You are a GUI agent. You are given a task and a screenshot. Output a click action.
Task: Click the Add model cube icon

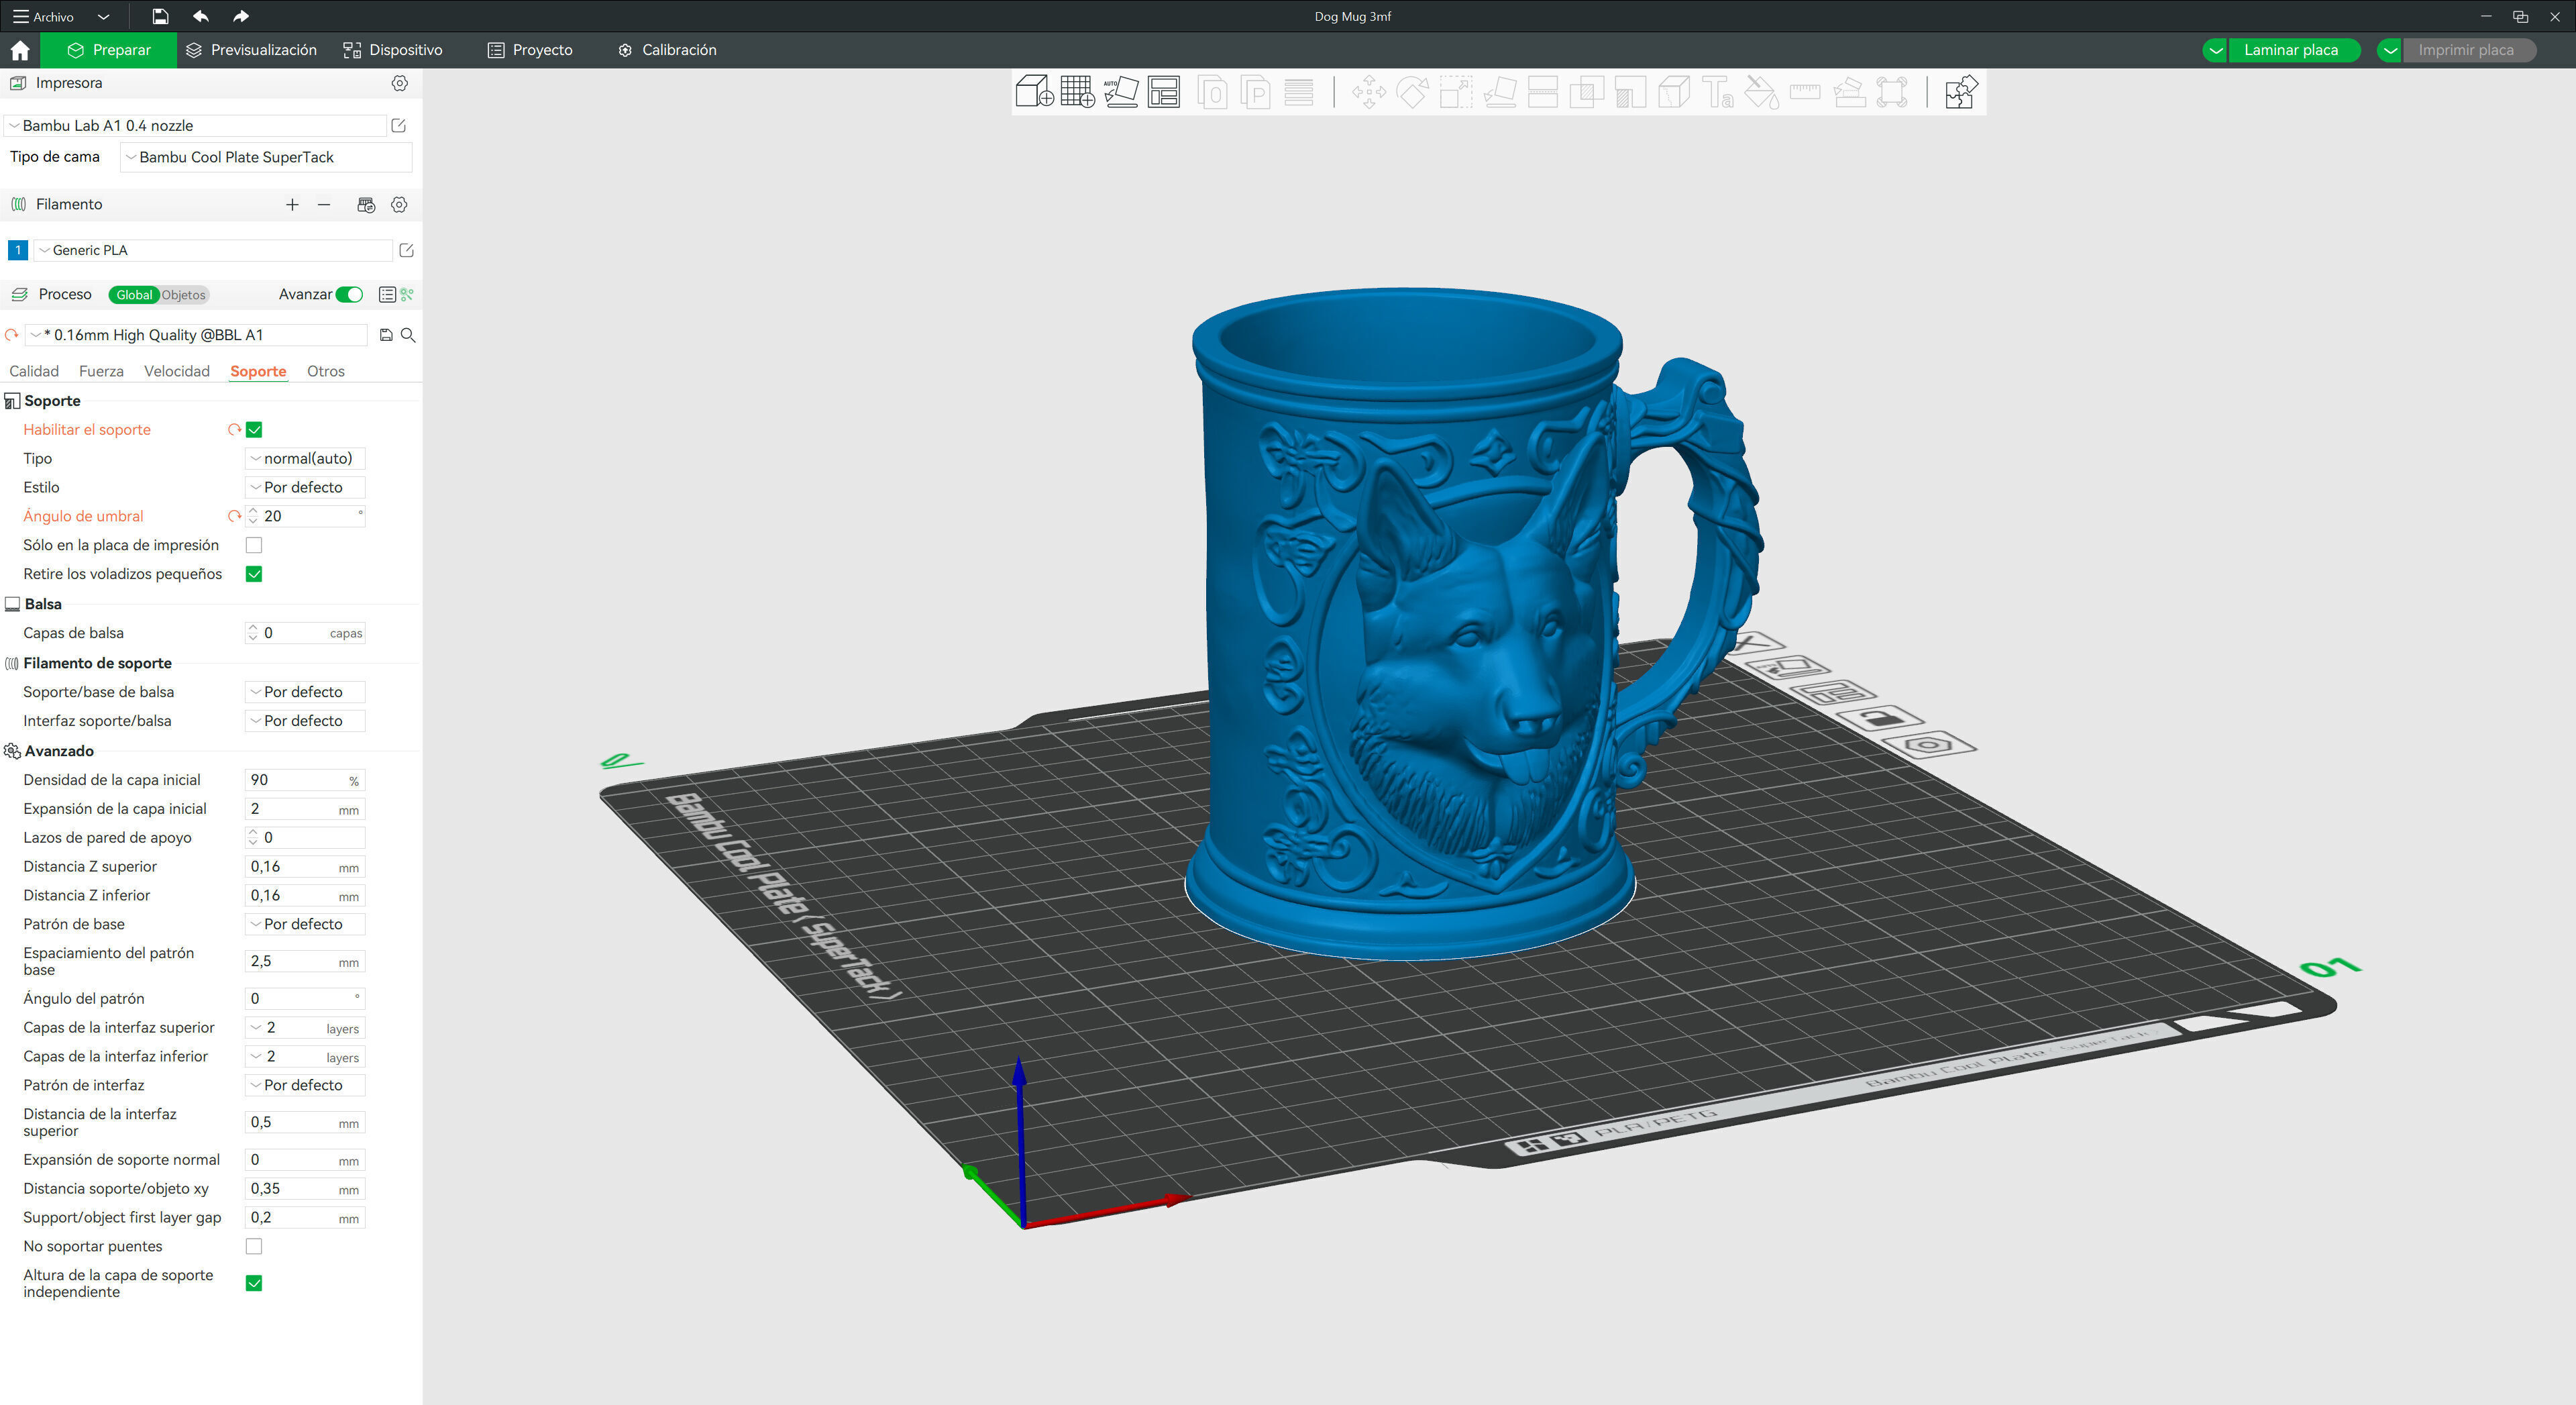pos(1034,92)
